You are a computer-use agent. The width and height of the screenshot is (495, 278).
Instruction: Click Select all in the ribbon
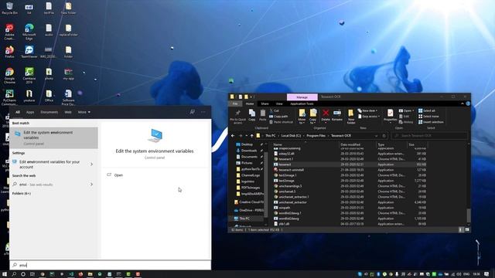point(427,110)
